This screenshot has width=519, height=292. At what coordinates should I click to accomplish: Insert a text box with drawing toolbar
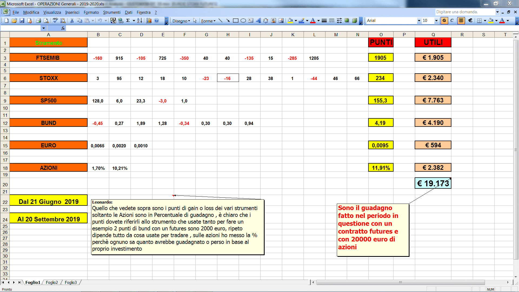pyautogui.click(x=251, y=21)
